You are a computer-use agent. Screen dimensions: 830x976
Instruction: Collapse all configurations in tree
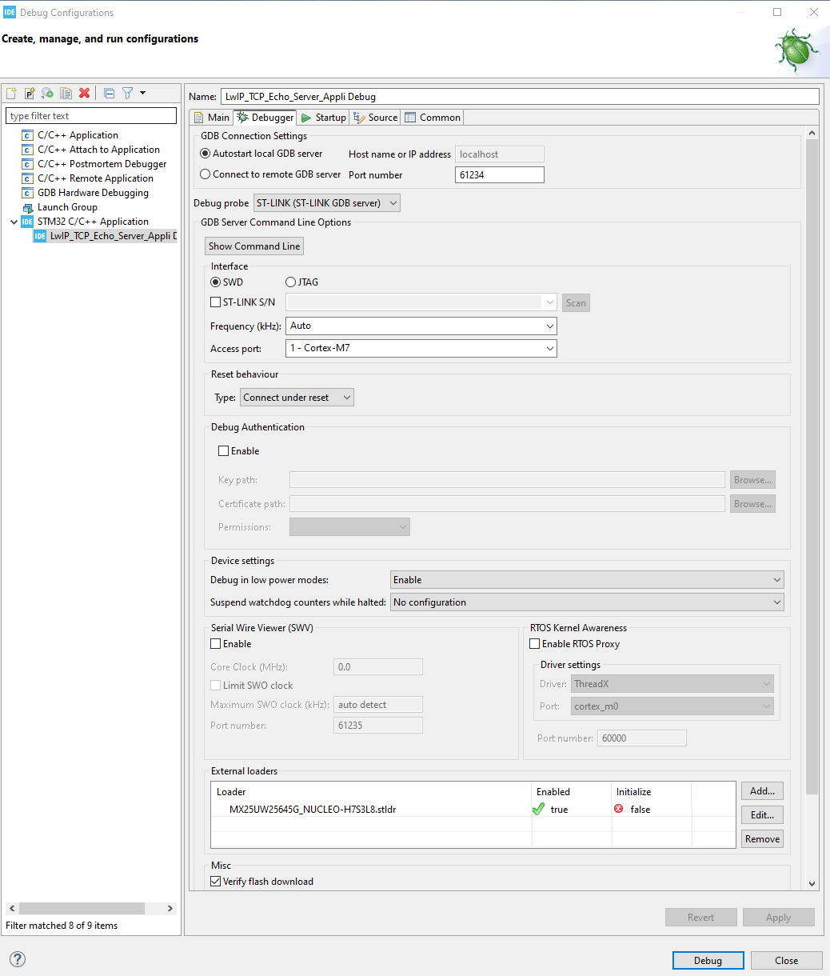(x=110, y=93)
